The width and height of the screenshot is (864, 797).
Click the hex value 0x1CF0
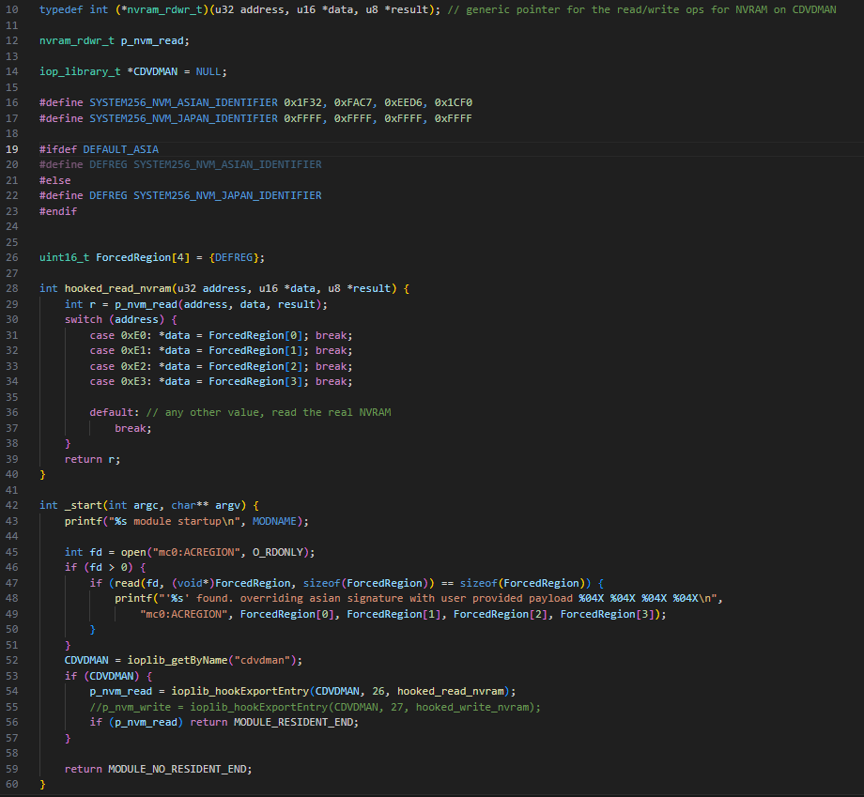coord(454,102)
